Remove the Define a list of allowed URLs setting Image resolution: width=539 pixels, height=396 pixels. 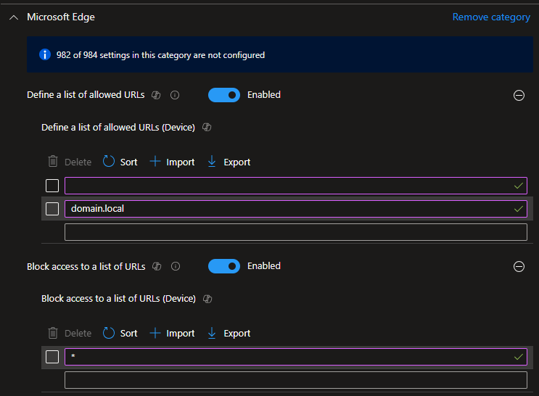click(x=519, y=95)
